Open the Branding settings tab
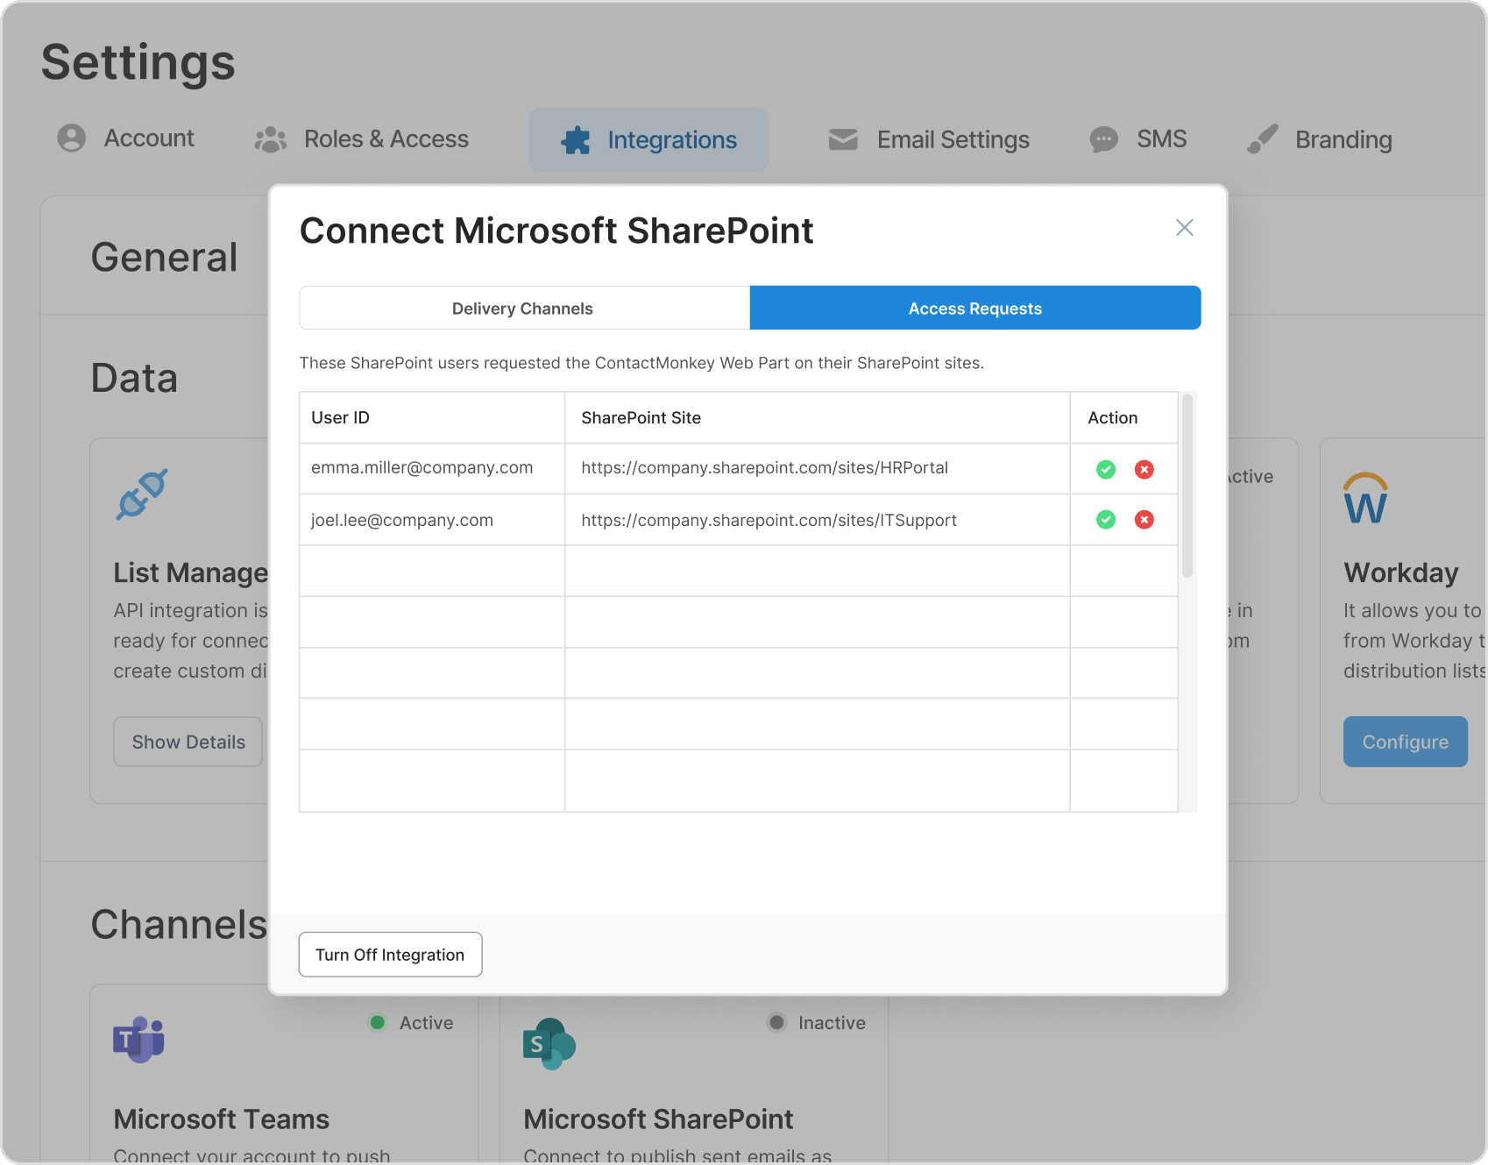The image size is (1488, 1165). click(x=1320, y=139)
